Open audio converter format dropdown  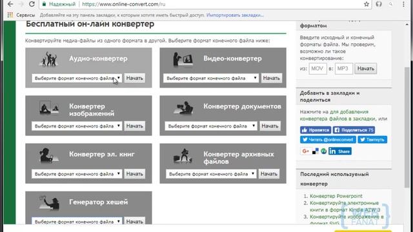(77, 78)
